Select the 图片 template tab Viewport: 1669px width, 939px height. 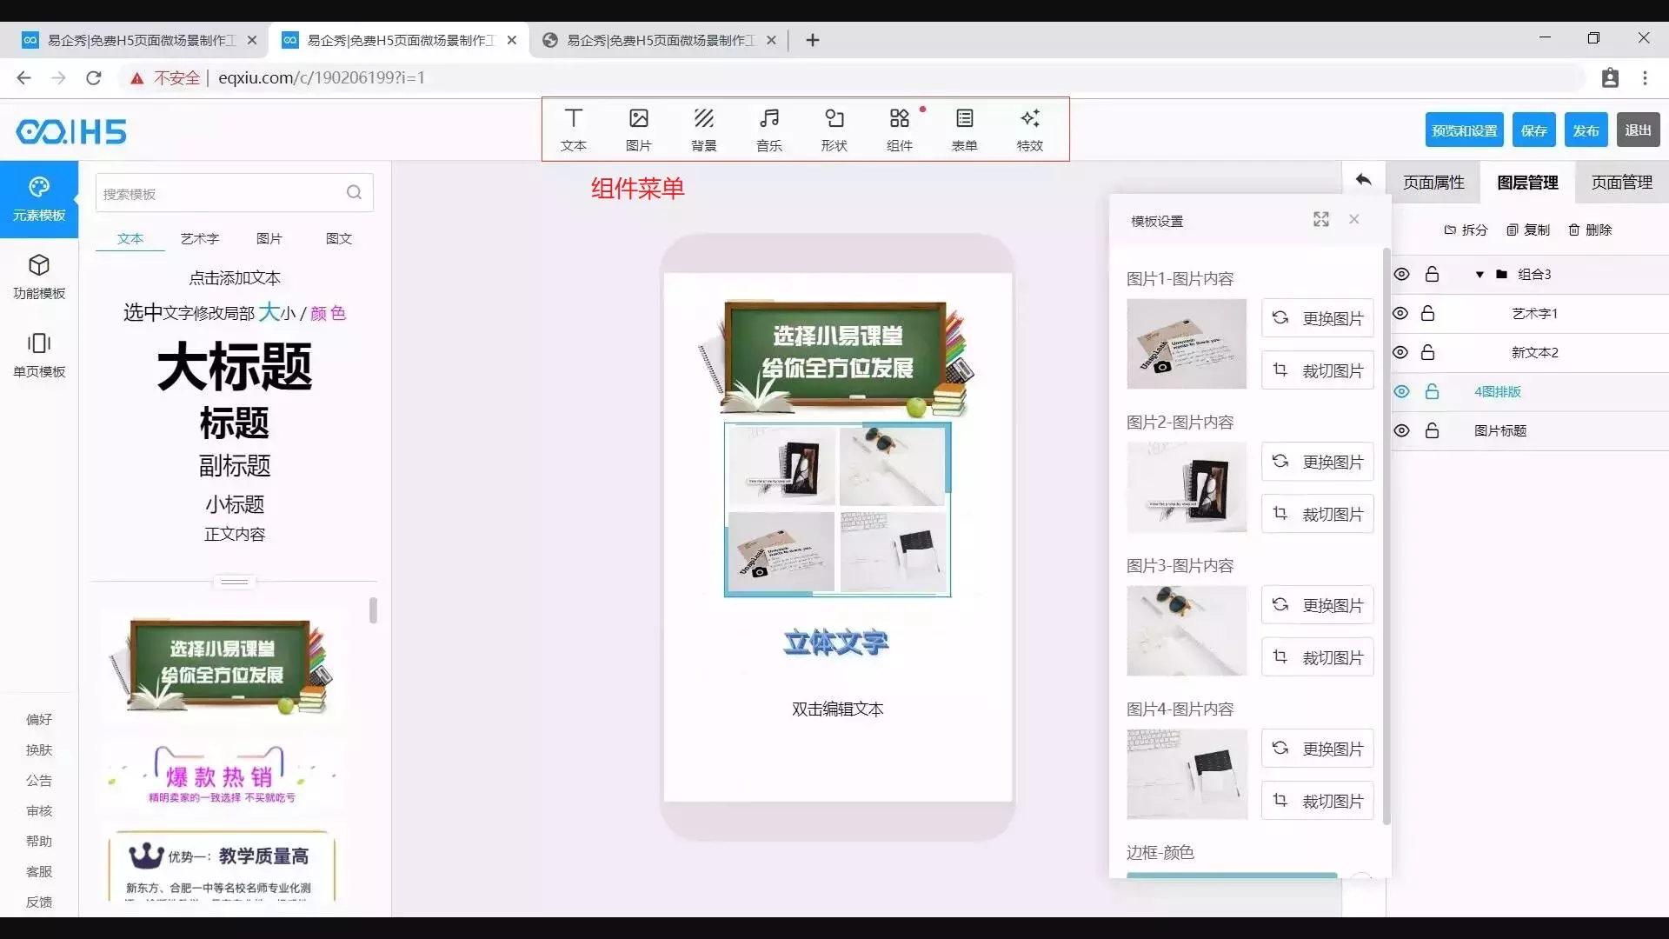269,238
